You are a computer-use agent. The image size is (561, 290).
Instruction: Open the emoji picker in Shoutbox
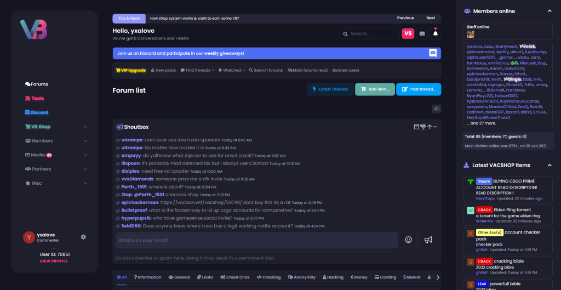tap(408, 240)
